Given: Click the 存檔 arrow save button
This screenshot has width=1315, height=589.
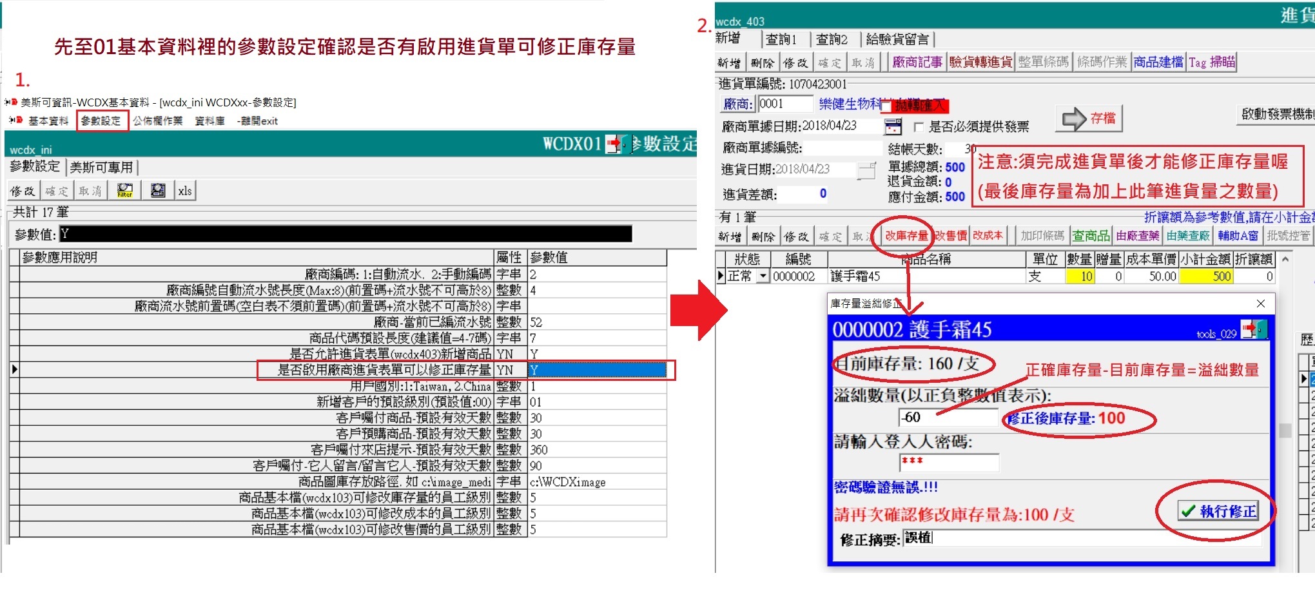Looking at the screenshot, I should 1088,119.
